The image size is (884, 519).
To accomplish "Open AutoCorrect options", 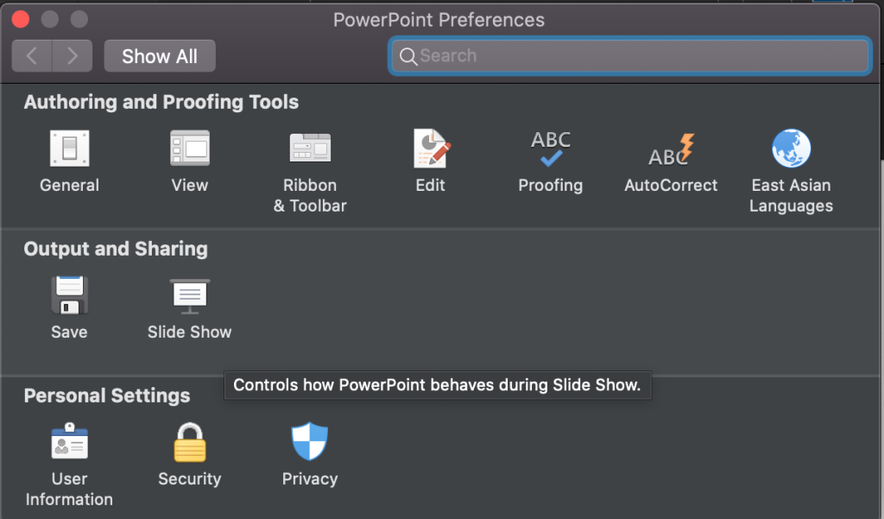I will (671, 149).
